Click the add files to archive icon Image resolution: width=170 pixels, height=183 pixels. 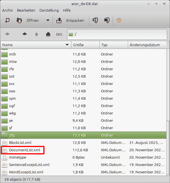(95, 20)
